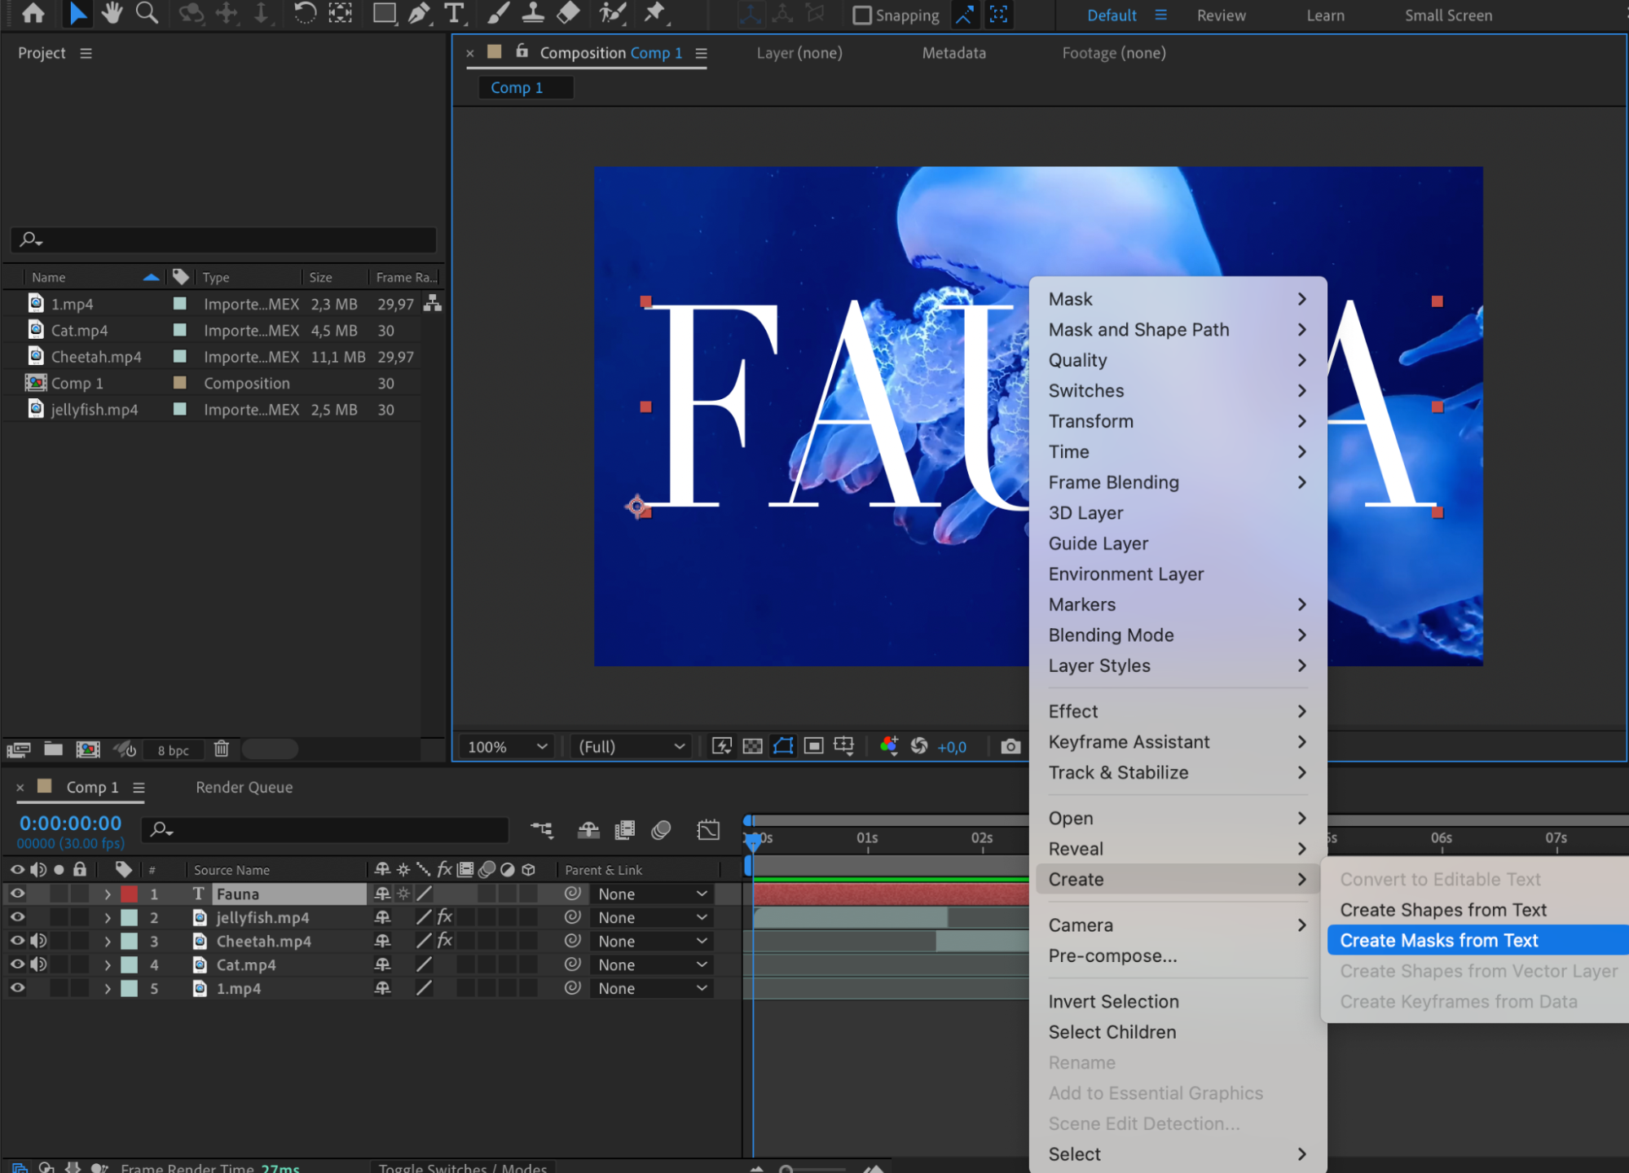
Task: Select the Puppet Pin tool
Action: (654, 13)
